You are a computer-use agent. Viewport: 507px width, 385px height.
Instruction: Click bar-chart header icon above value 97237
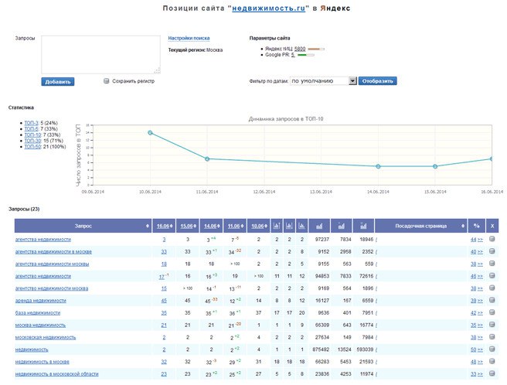(319, 227)
